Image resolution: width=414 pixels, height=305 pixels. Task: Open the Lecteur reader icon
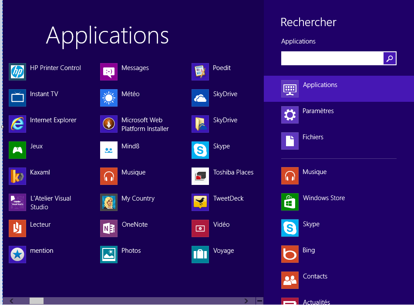click(17, 228)
